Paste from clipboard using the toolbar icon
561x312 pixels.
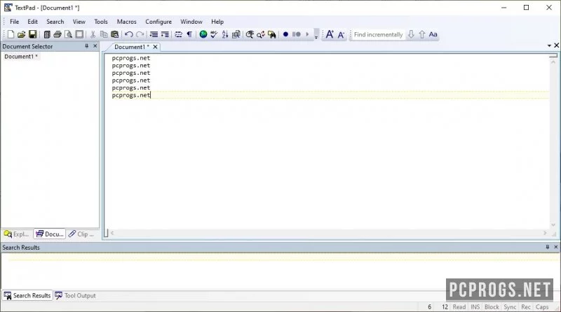[x=115, y=34]
